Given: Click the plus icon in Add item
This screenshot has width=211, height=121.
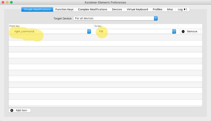Looking at the screenshot, I should [x=12, y=110].
